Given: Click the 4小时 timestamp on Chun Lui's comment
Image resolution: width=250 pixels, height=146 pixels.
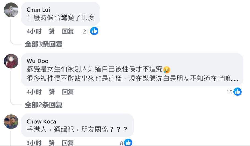Looking at the screenshot, I should click(34, 31).
